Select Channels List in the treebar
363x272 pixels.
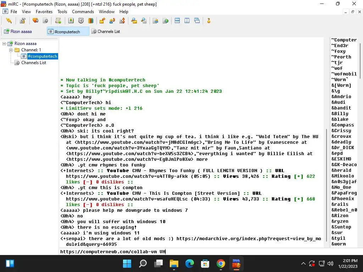pos(34,63)
